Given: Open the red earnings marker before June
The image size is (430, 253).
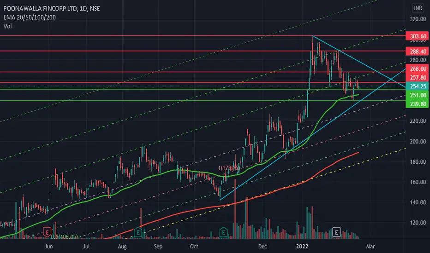Looking at the screenshot, I should tap(47, 232).
